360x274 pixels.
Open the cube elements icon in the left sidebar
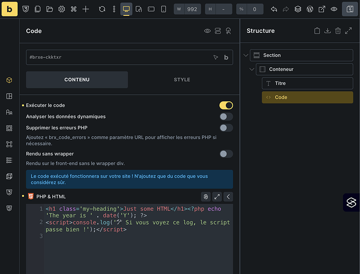9,80
